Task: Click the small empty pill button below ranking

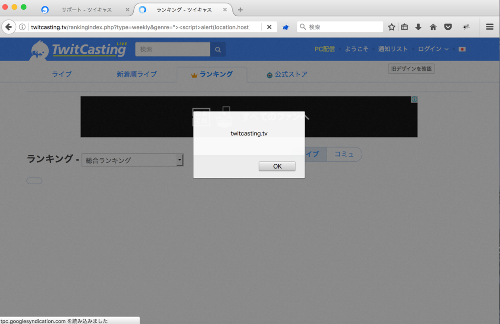Action: click(x=34, y=181)
